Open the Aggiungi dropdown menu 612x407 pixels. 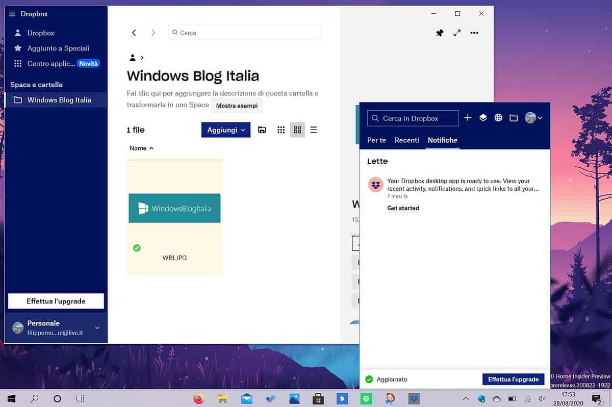225,130
